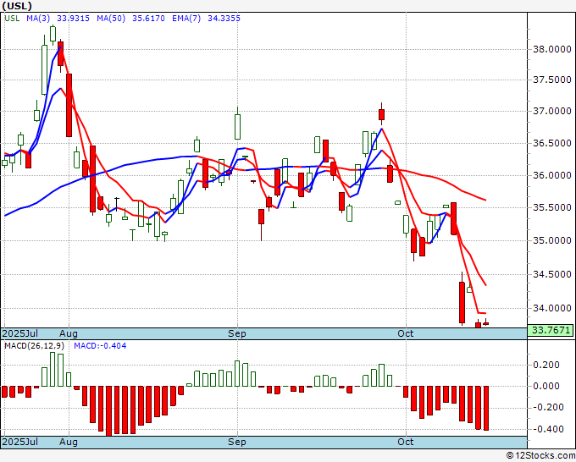Screen dimensions: 576x462
Task: Click the Oct label on MACD axis
Action: click(x=406, y=442)
